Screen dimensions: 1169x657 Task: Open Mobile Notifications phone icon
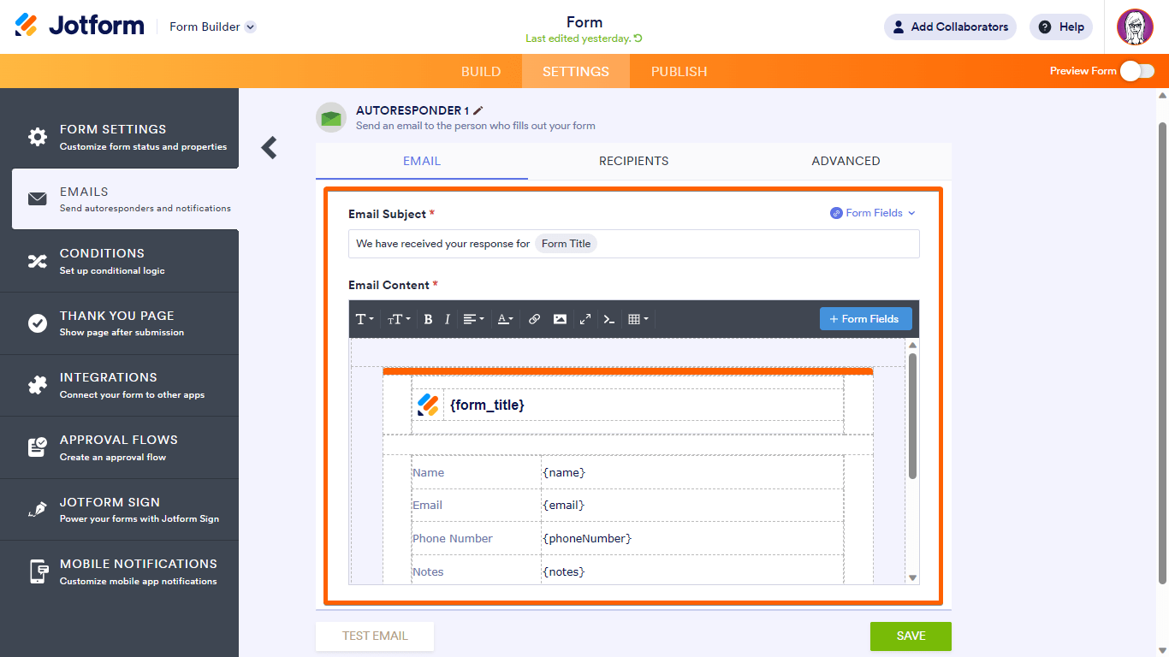pos(38,571)
